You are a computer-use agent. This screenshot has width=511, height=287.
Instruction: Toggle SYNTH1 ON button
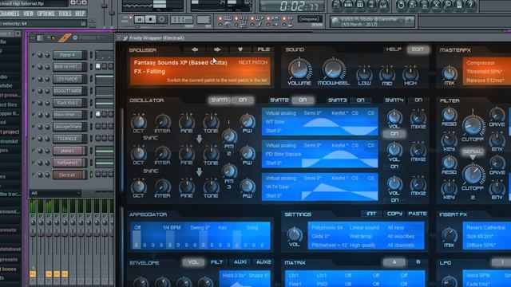(x=243, y=100)
